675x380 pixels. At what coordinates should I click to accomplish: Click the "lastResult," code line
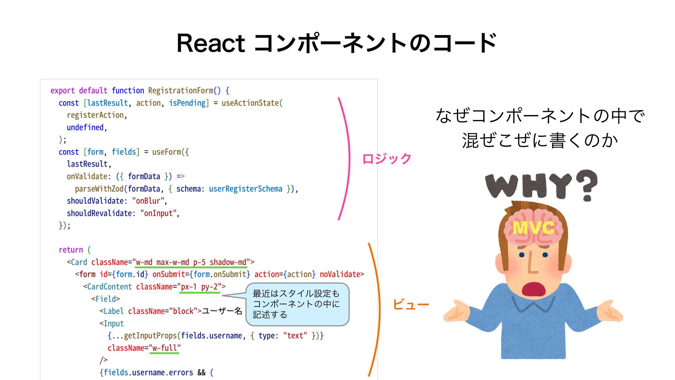(x=89, y=164)
